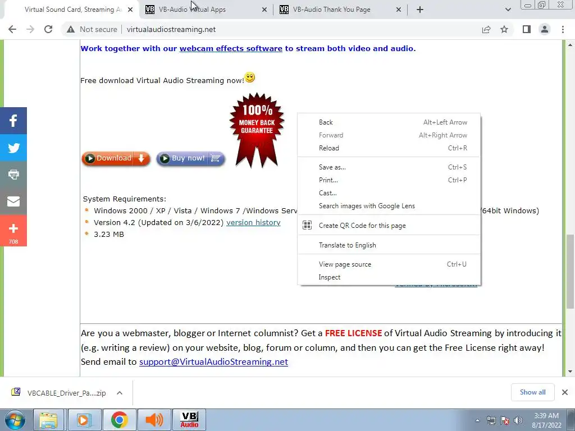Click the smiley emoticon image
This screenshot has width=575, height=431.
tap(250, 77)
